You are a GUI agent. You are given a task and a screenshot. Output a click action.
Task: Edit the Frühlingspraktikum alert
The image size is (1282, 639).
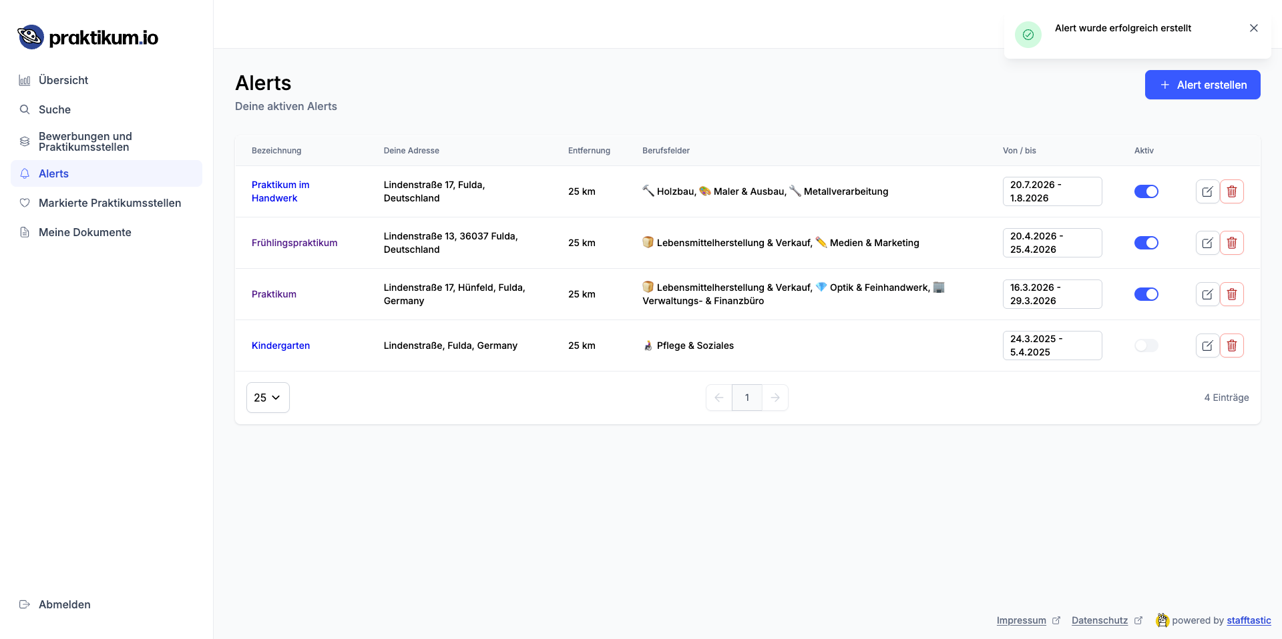(1207, 243)
